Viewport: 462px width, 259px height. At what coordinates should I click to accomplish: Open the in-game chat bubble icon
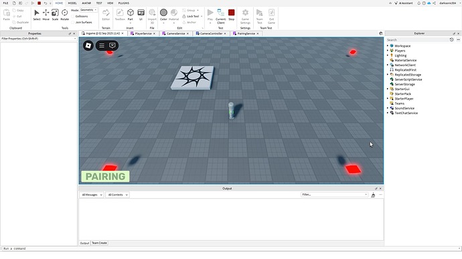tap(112, 45)
